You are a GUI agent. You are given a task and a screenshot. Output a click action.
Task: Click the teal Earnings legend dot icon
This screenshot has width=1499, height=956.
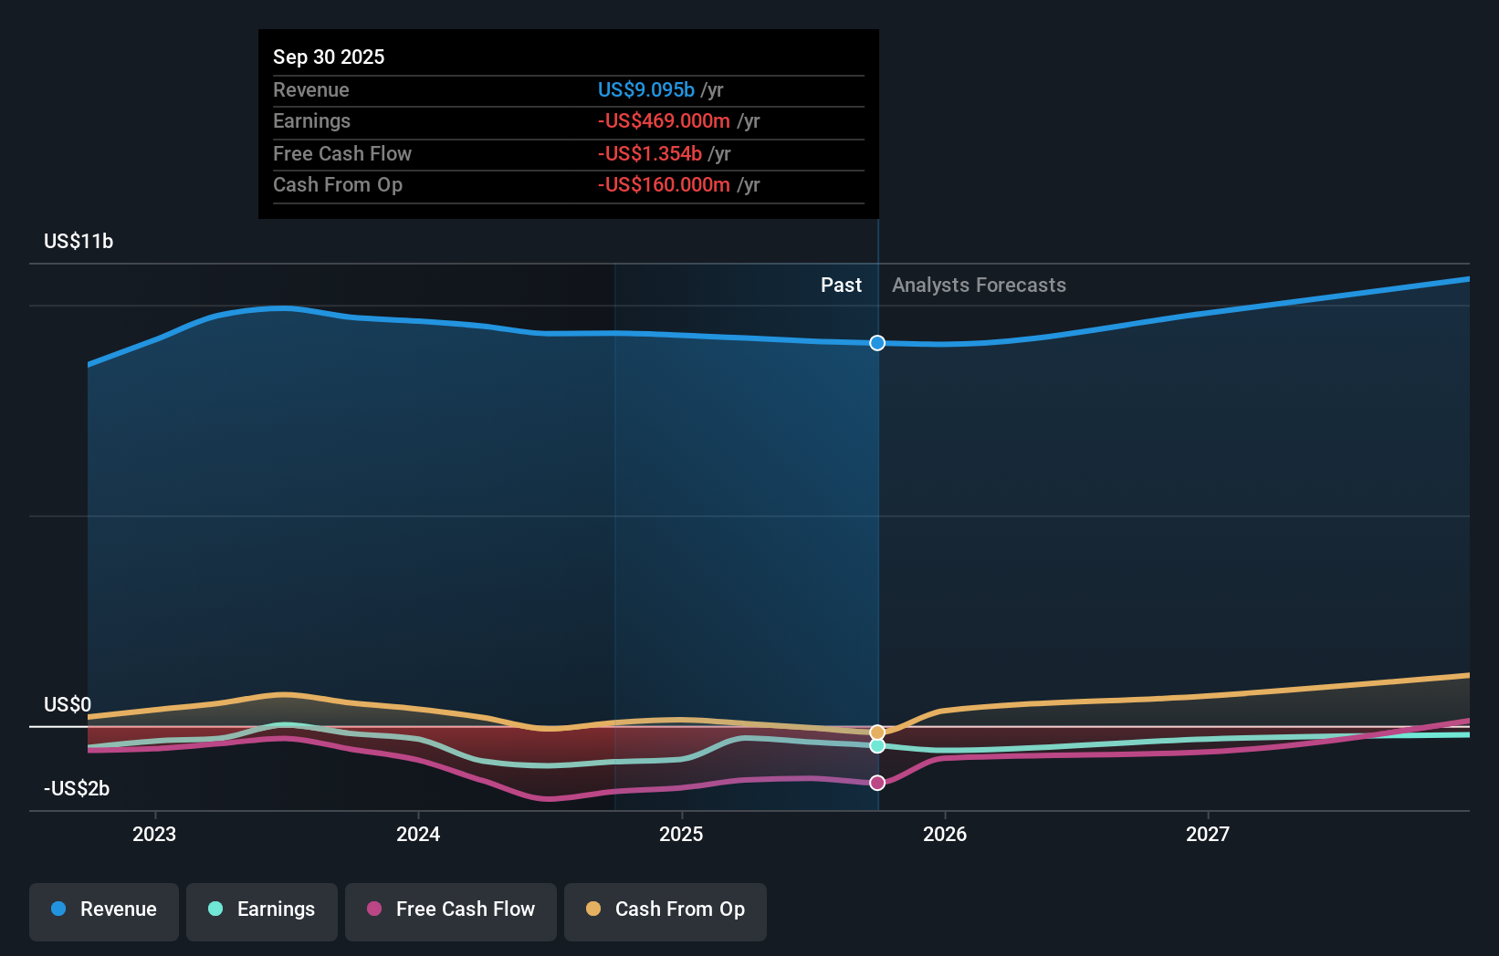coord(214,909)
